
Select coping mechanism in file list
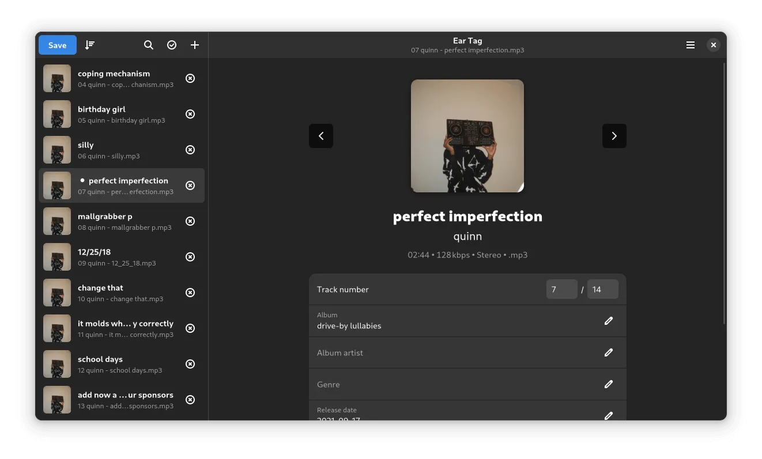pyautogui.click(x=122, y=78)
